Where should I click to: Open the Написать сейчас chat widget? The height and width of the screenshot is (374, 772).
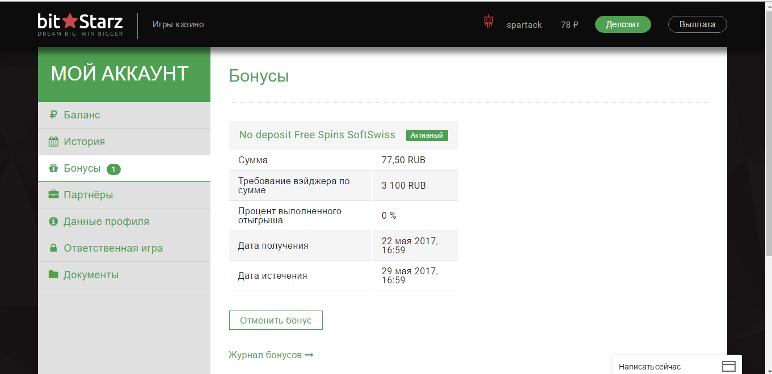pos(649,367)
